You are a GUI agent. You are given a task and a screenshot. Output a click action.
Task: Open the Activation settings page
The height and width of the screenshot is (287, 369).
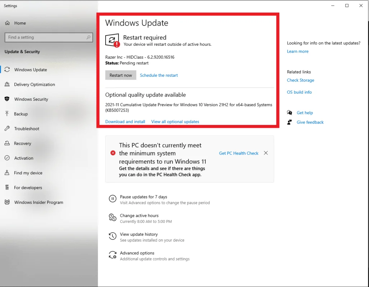point(23,158)
